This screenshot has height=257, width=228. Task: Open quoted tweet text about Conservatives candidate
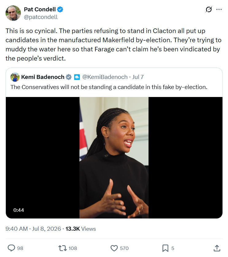tap(109, 87)
